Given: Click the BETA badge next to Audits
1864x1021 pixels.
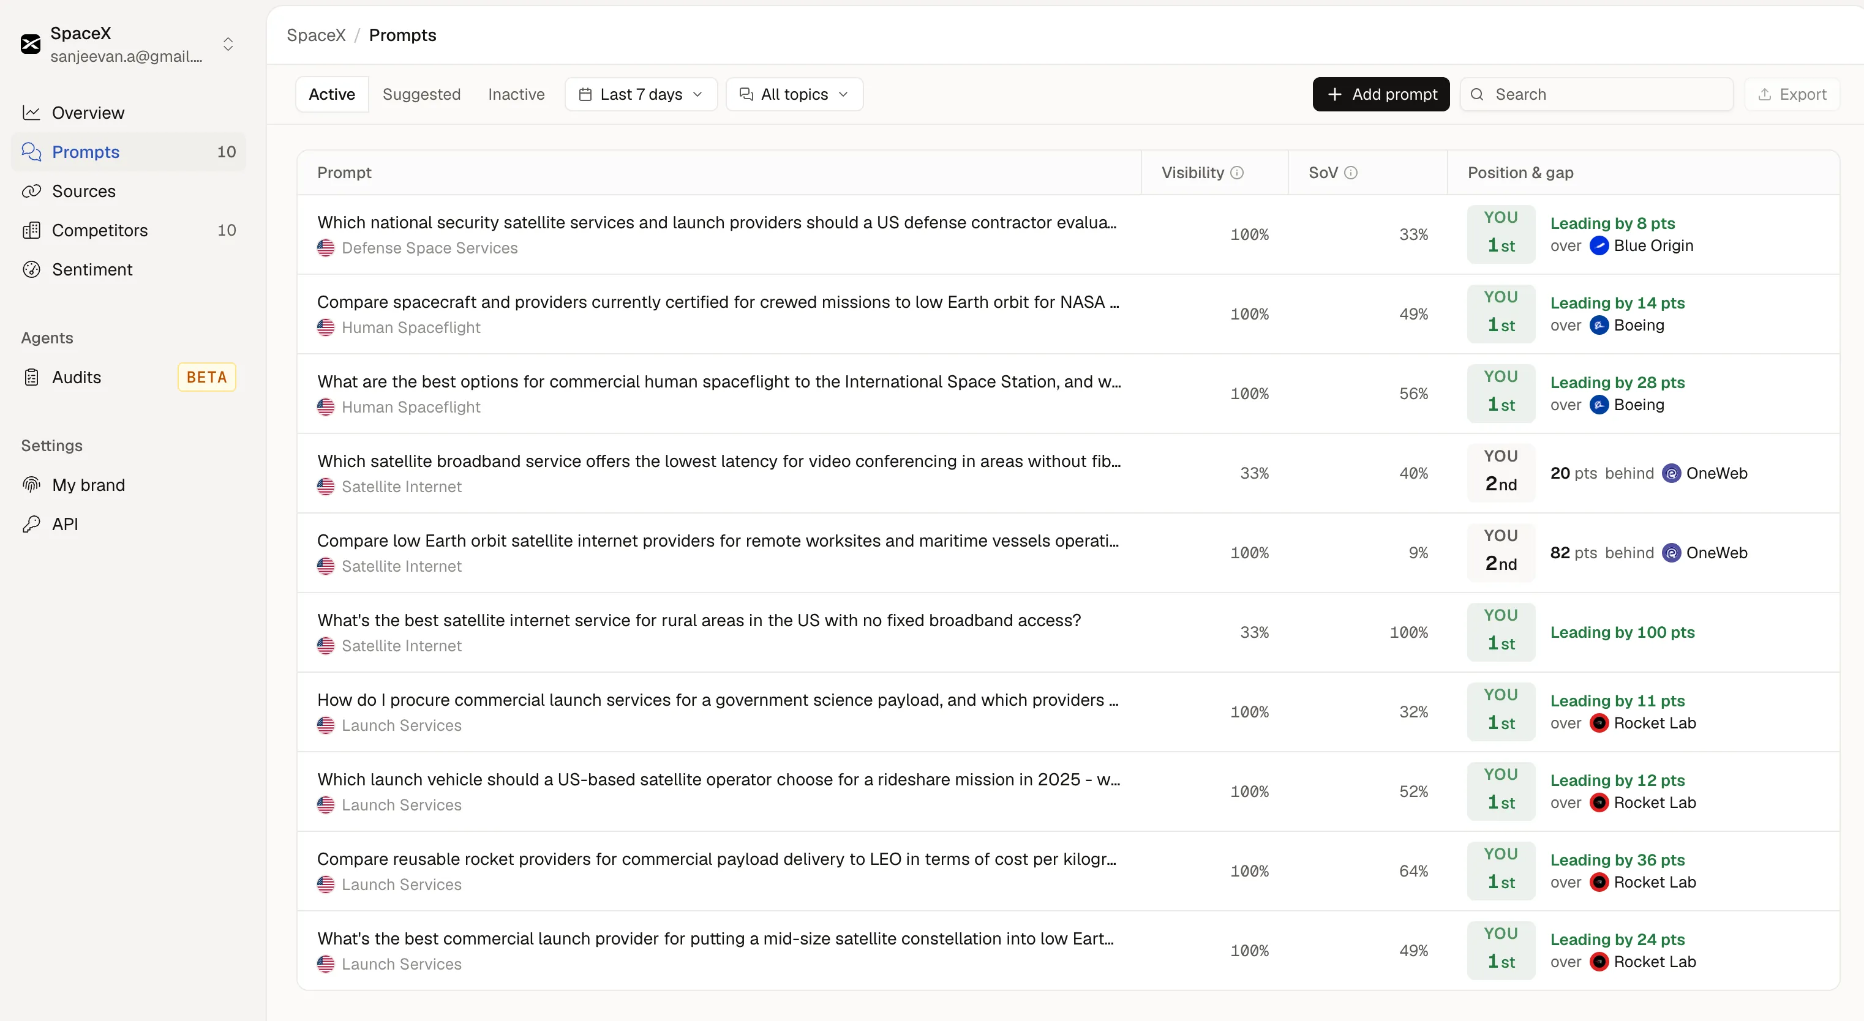Looking at the screenshot, I should [207, 376].
